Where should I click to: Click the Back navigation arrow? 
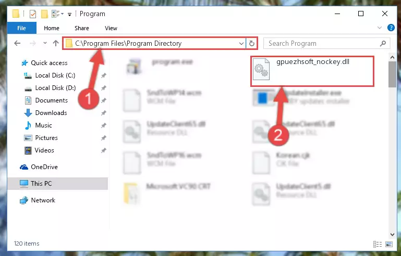coord(17,43)
